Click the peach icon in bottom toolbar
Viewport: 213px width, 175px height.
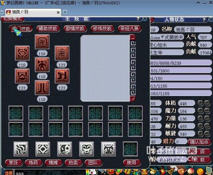191,171
